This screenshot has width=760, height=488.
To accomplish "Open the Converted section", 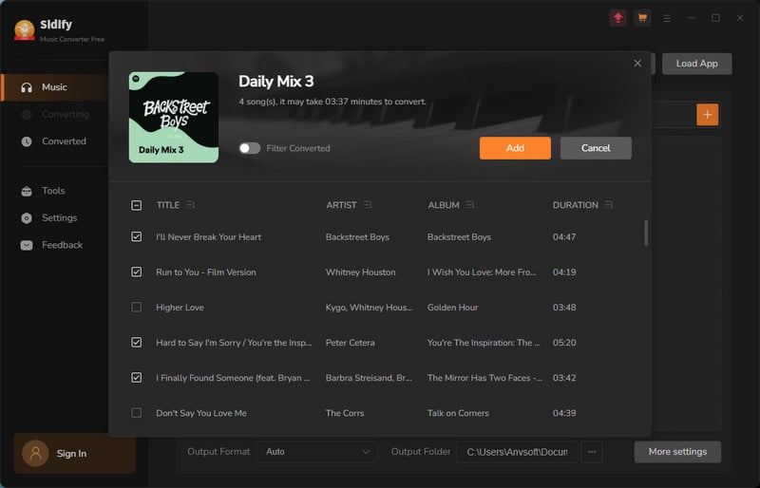I will click(55, 141).
